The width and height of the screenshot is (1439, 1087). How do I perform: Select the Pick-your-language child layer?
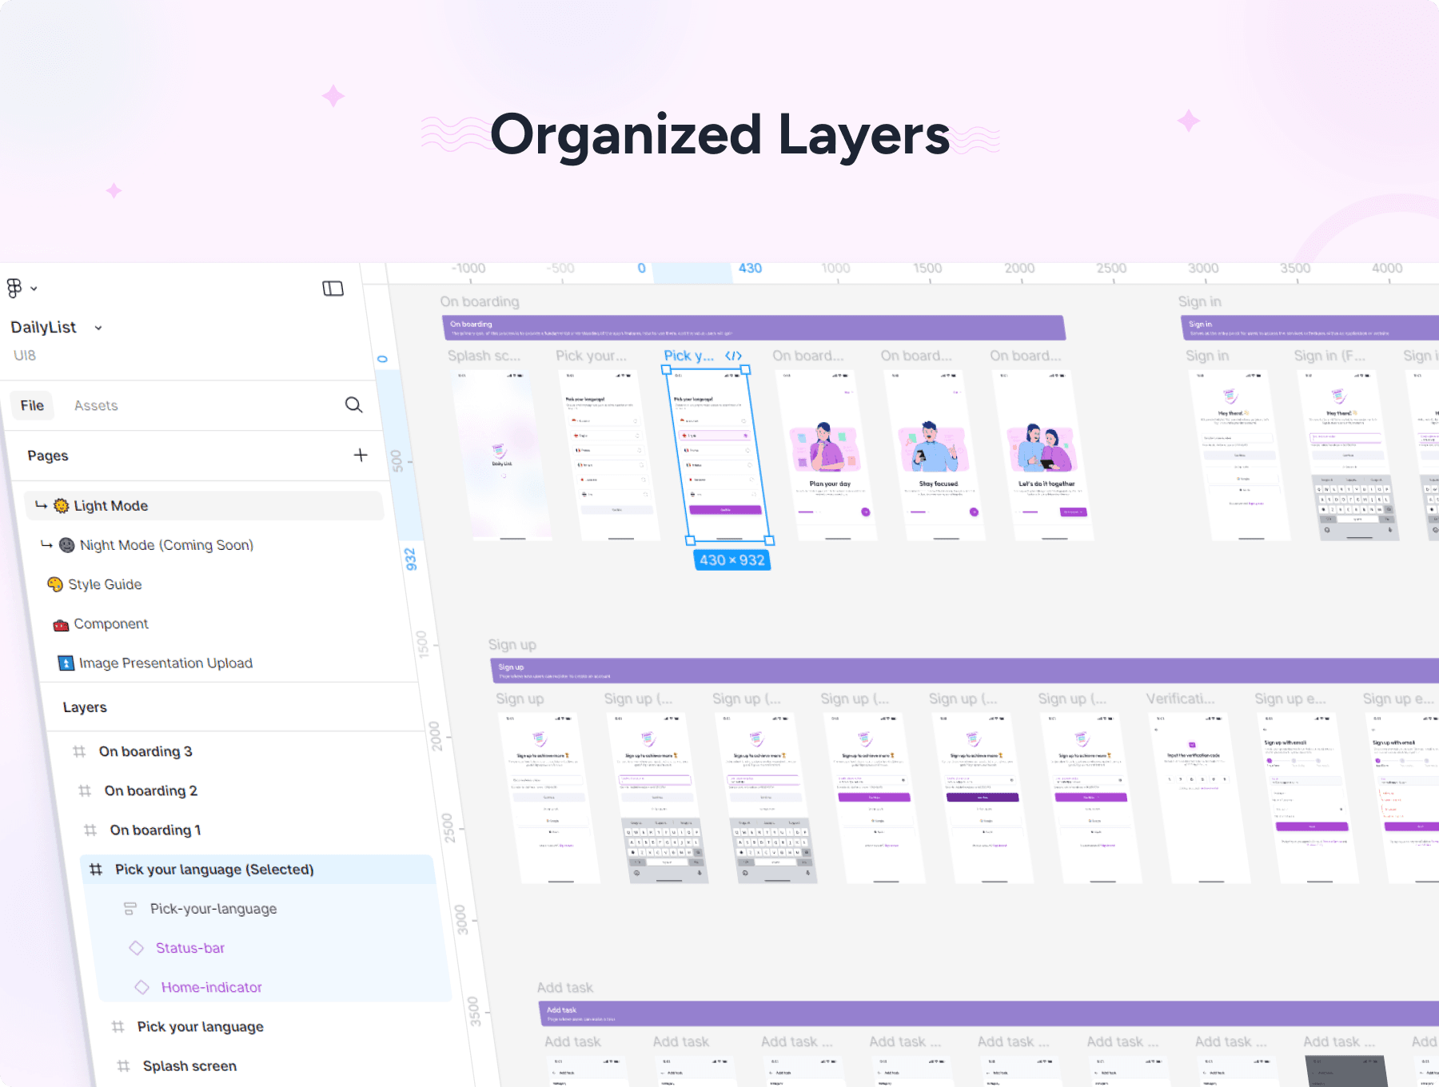point(213,909)
